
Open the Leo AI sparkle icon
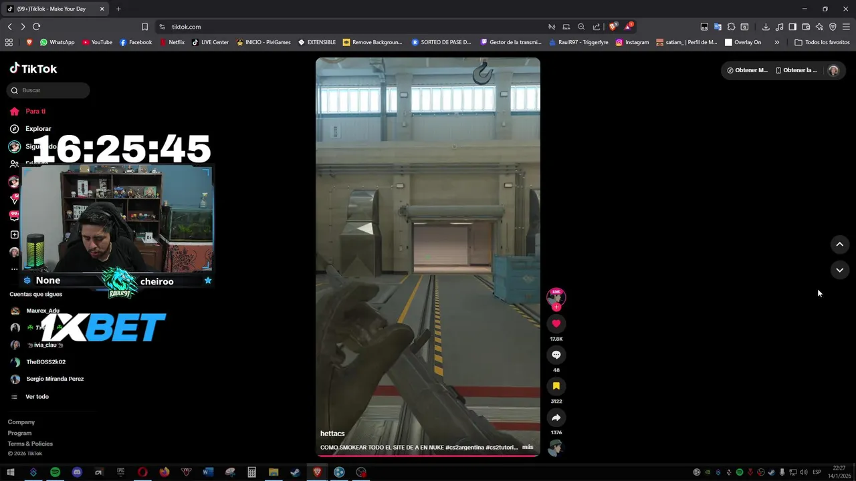point(819,27)
